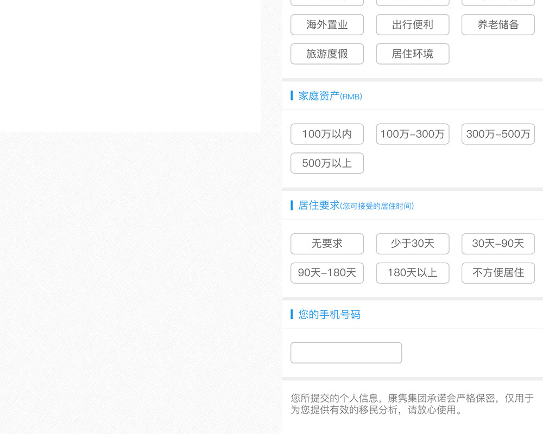Pick residence time 90天-180天
Image resolution: width=543 pixels, height=434 pixels.
click(327, 273)
